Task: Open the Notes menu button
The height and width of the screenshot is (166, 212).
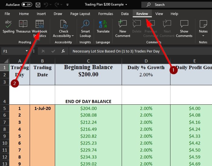Action: [x=203, y=29]
